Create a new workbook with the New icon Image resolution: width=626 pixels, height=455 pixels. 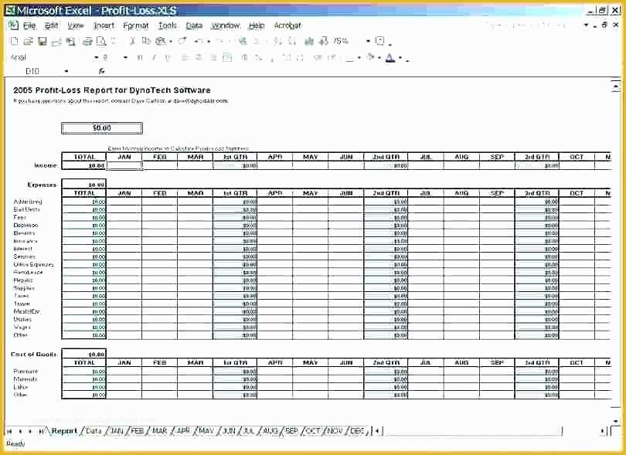tap(15, 41)
